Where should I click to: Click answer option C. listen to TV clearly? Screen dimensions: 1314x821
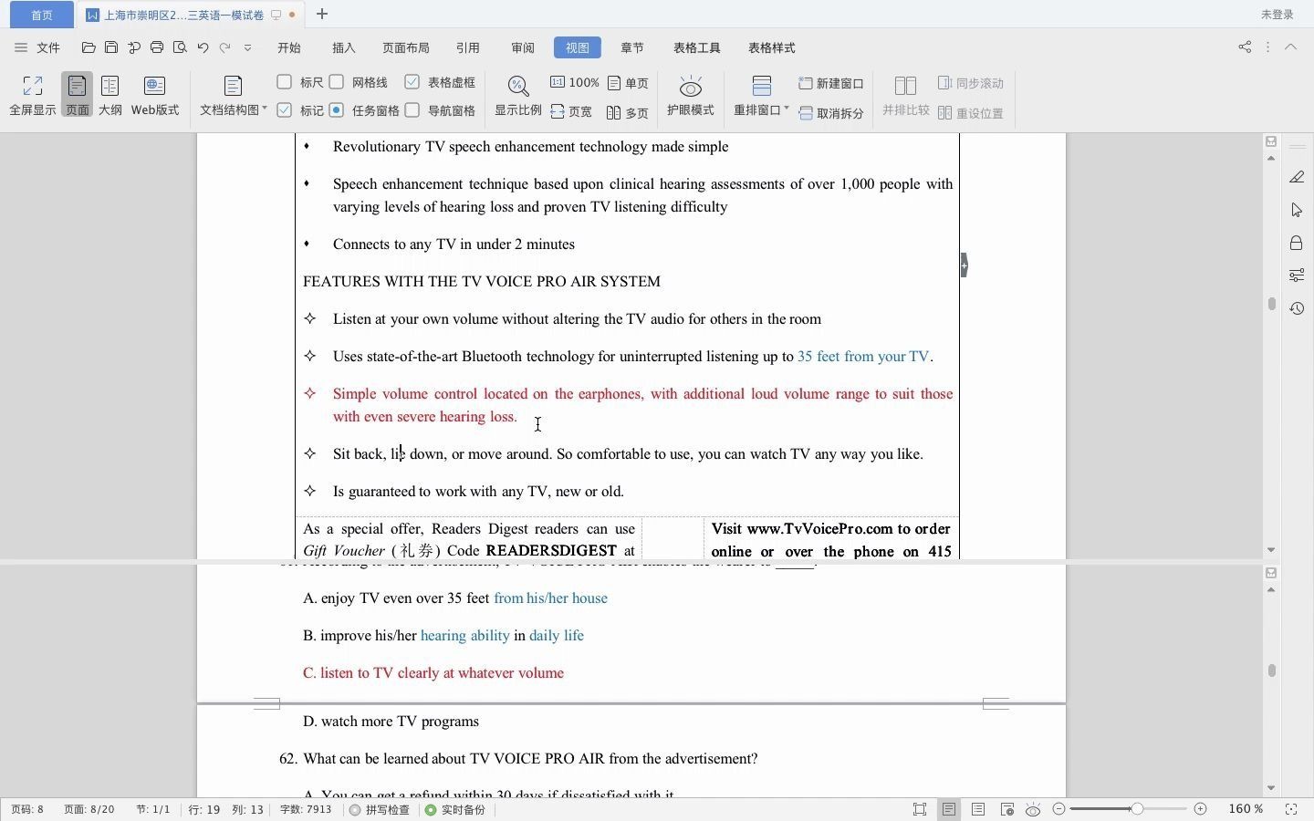point(433,673)
